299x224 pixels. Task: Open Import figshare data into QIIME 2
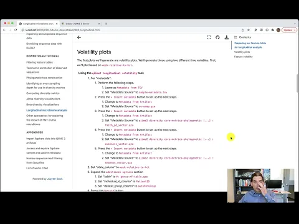[45, 141]
